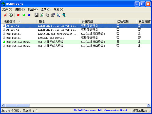Click the properties toolbar icon
The width and height of the screenshot is (152, 114).
(x=53, y=15)
